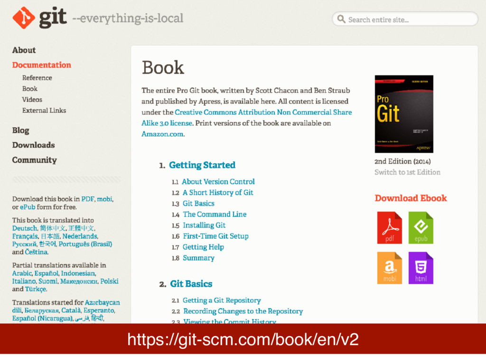Select Español (Nicaragua) translation
This screenshot has width=486, height=364.
(x=42, y=318)
